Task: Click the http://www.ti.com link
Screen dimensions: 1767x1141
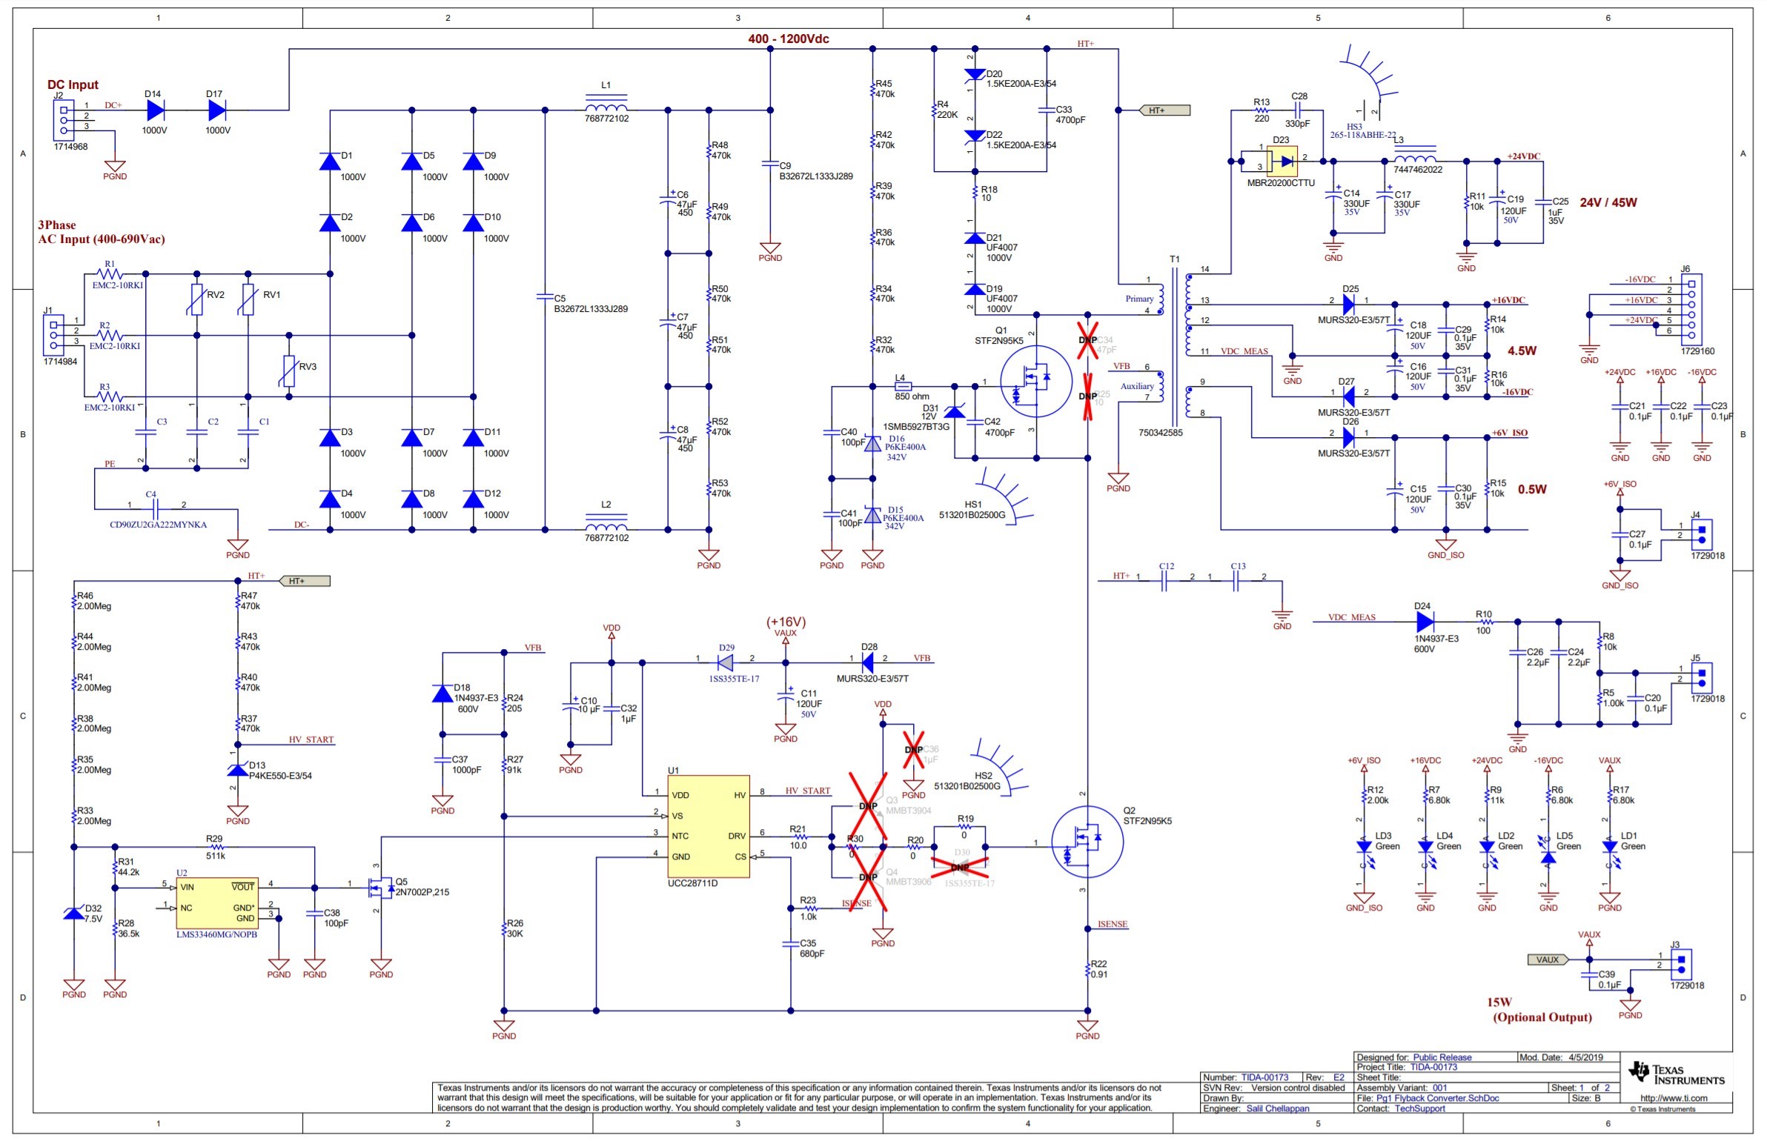Action: click(x=1674, y=1098)
